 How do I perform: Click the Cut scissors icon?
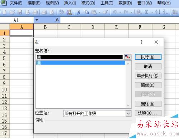(x=78, y=12)
